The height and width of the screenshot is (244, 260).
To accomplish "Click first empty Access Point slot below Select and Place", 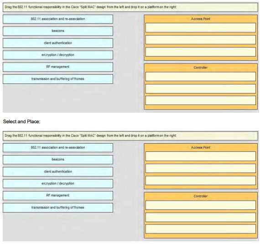I will coord(201,156).
